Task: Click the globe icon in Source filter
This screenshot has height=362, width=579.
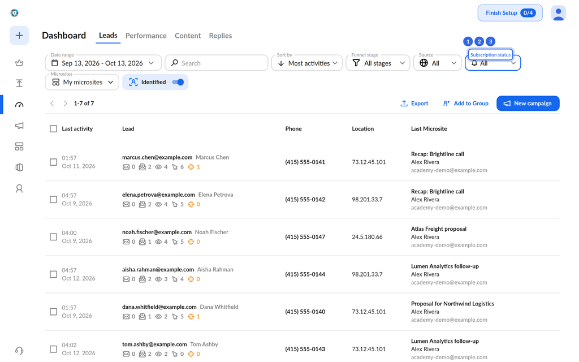Action: [424, 63]
